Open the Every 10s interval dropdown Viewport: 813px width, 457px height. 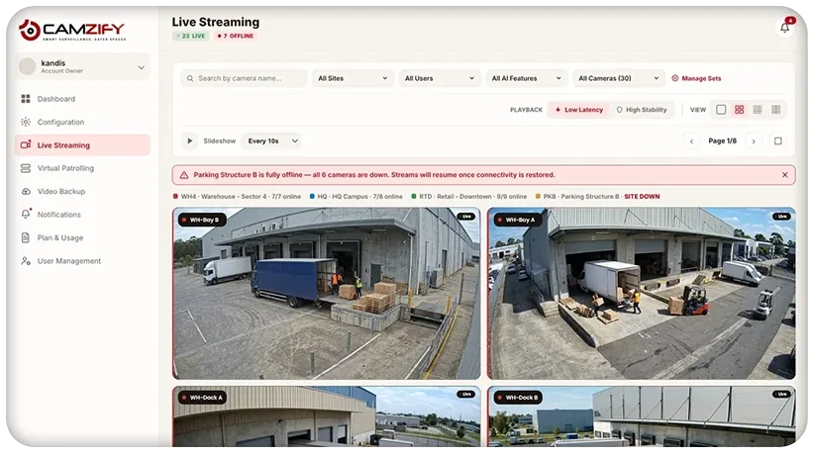coord(271,140)
